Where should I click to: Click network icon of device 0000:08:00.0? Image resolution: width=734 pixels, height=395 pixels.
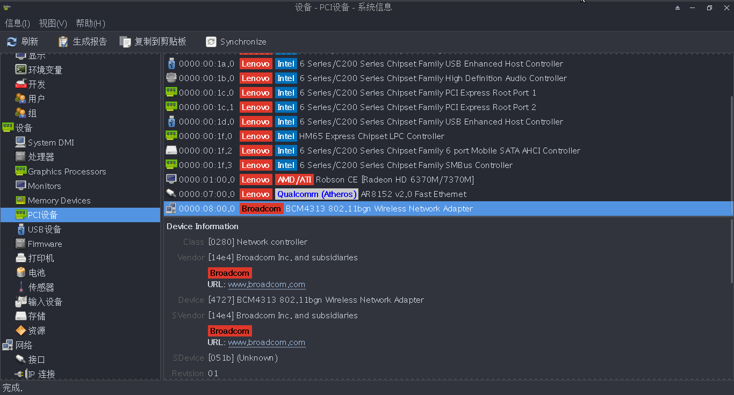pyautogui.click(x=171, y=208)
